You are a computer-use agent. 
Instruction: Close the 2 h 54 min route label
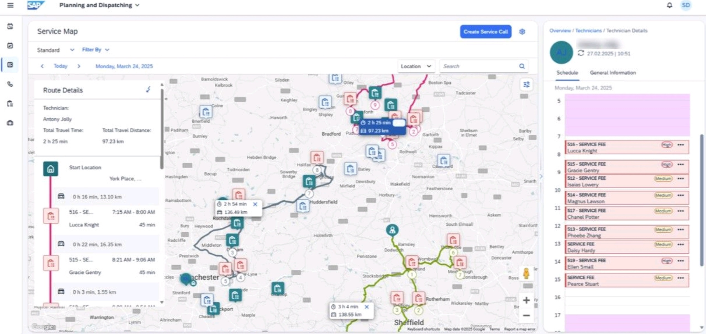(255, 204)
